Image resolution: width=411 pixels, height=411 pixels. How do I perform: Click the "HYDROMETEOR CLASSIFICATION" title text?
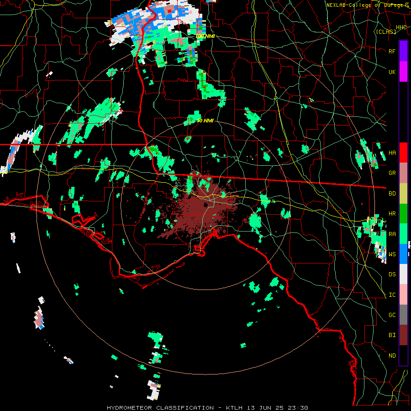click(160, 408)
